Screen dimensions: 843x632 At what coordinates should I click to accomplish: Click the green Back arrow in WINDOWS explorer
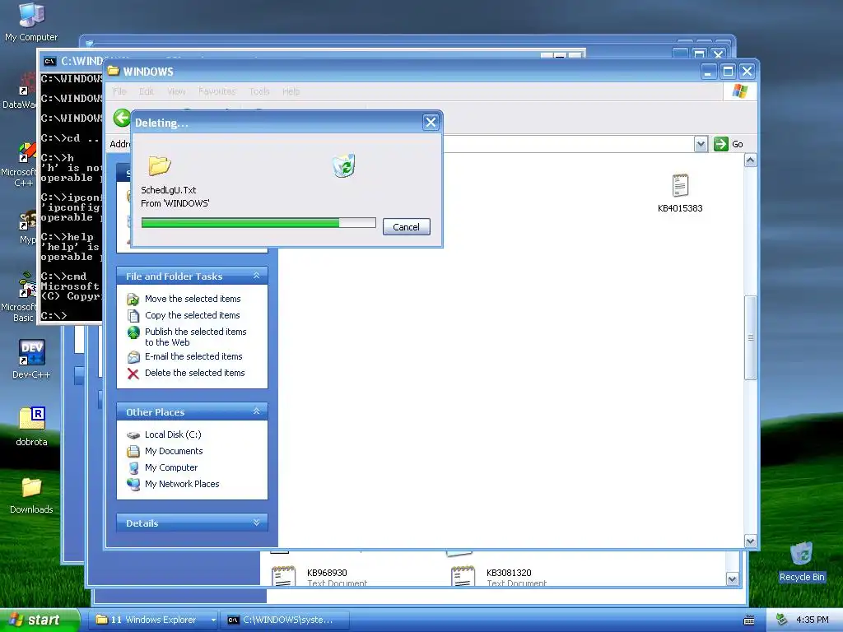(122, 118)
